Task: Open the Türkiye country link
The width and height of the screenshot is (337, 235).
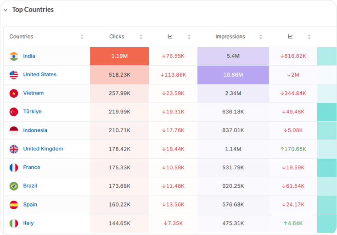Action: [x=32, y=112]
